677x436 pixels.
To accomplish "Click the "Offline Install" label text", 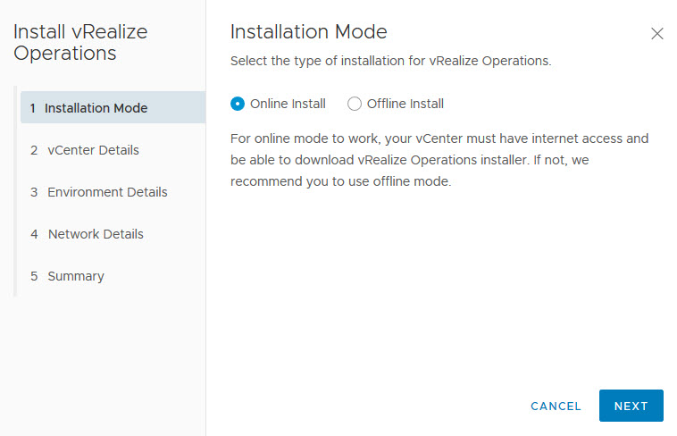I will pos(405,104).
